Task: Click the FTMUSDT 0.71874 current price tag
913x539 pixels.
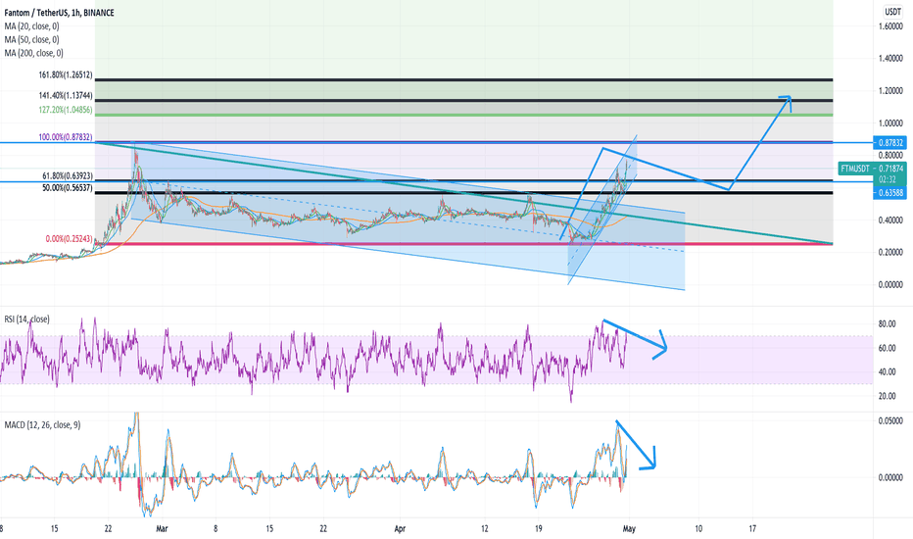Action: (872, 174)
